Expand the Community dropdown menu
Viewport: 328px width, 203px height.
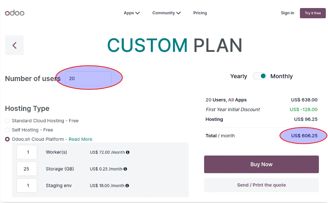166,13
